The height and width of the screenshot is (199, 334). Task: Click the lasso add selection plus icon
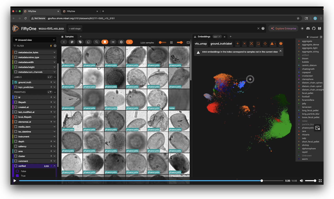(x=237, y=43)
